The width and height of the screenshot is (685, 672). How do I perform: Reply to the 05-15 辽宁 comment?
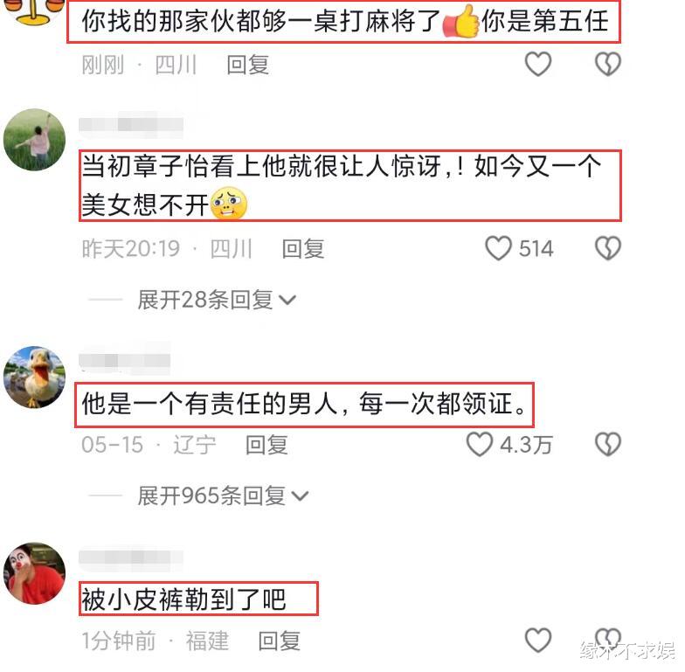tap(266, 445)
